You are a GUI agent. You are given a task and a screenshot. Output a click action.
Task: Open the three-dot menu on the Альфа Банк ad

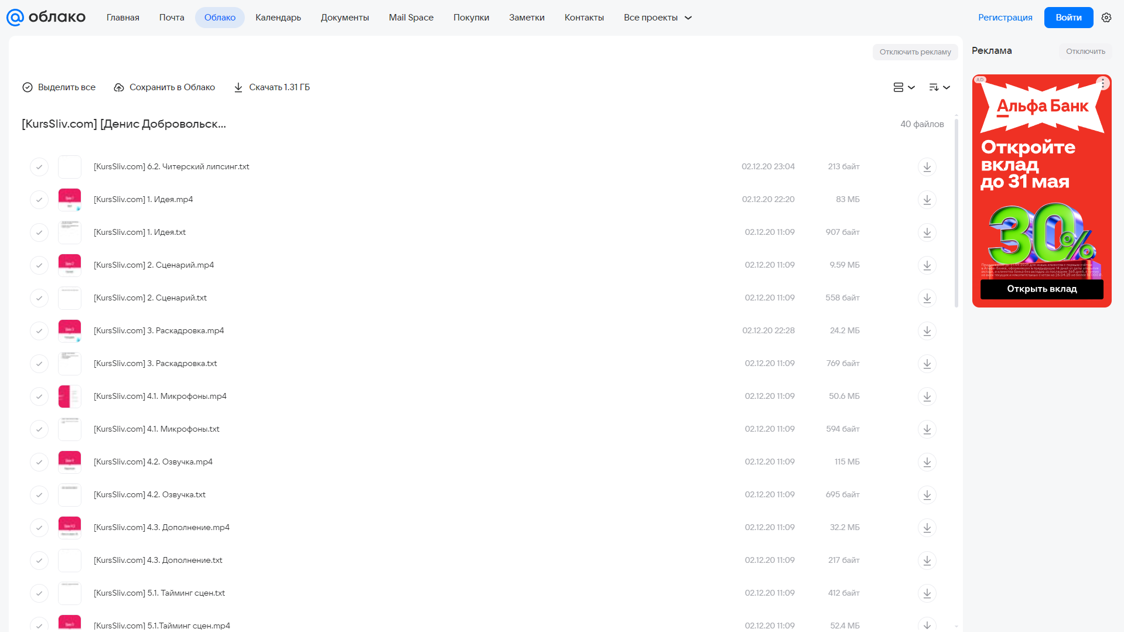click(1103, 83)
